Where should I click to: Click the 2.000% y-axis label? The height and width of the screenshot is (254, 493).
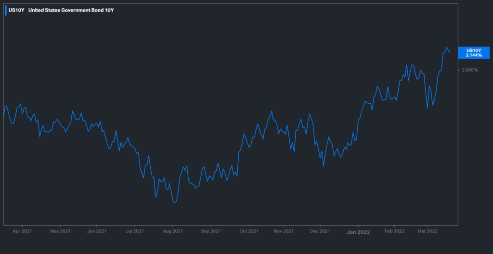(x=470, y=70)
